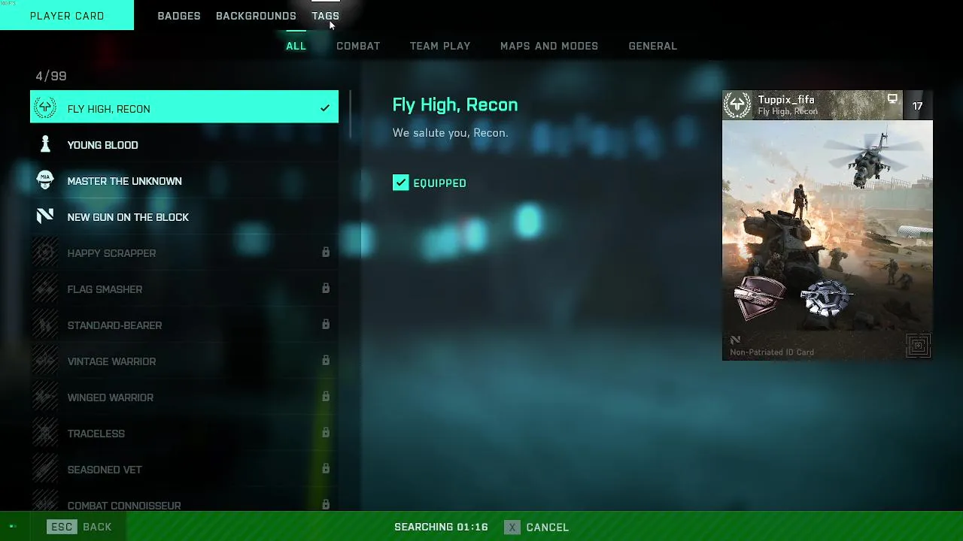Click the Standard-Bearer tag emblem icon
Image resolution: width=963 pixels, height=541 pixels.
tap(45, 325)
